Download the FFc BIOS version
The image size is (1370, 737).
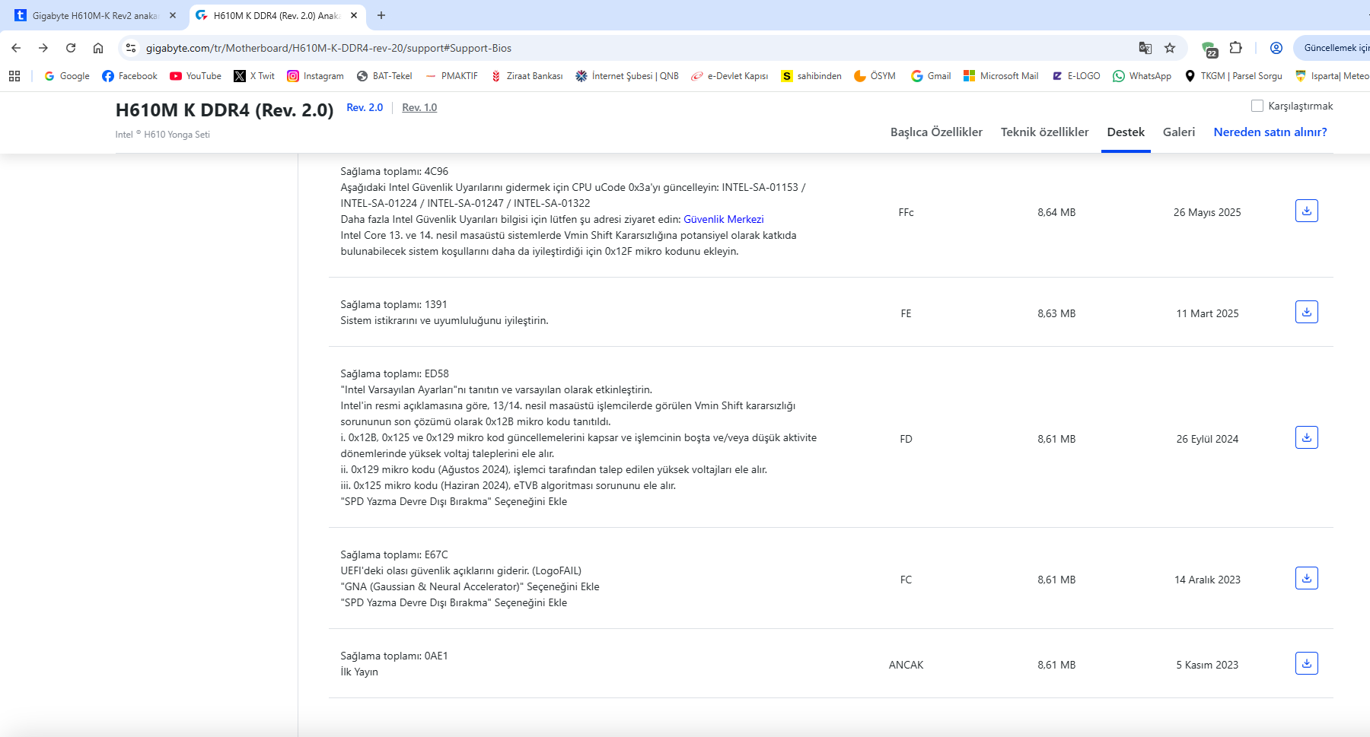click(x=1306, y=211)
